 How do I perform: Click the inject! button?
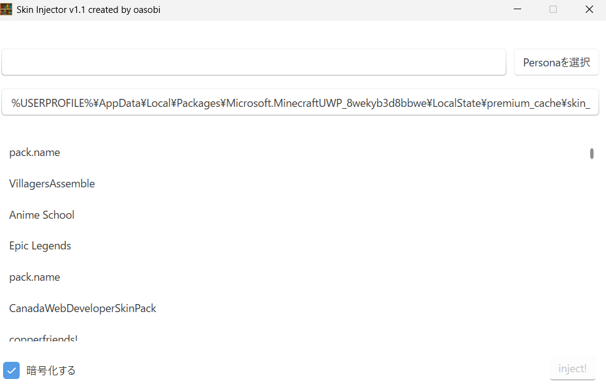[x=572, y=369]
